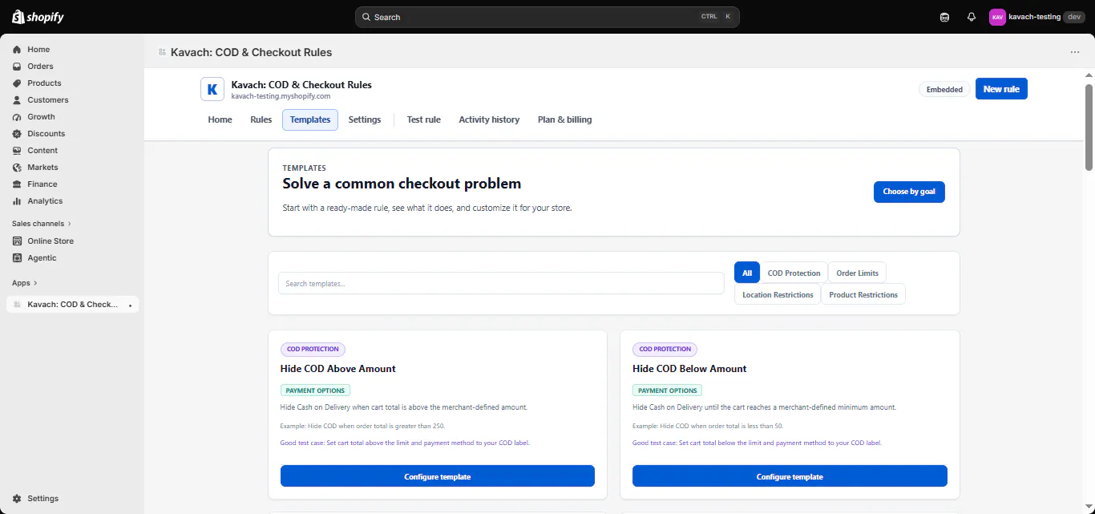This screenshot has height=514, width=1095.
Task: Click the Search templates field
Action: 501,283
